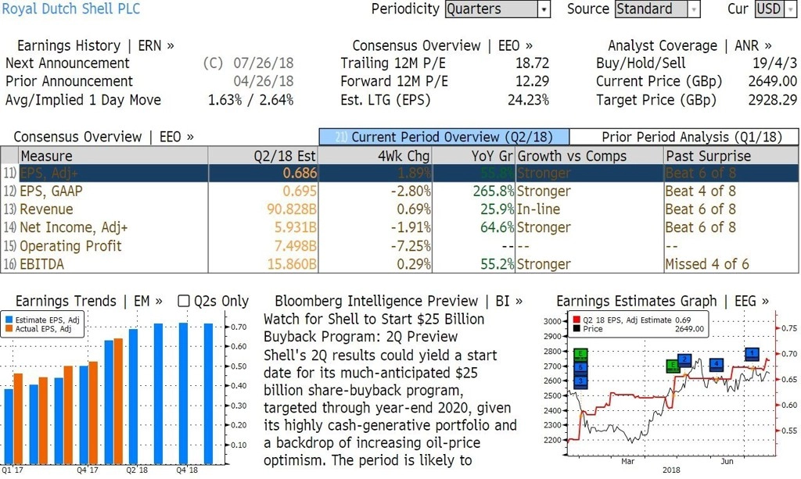The width and height of the screenshot is (801, 479).
Task: Click the blue "3" marker on estimates graph
Action: (581, 381)
